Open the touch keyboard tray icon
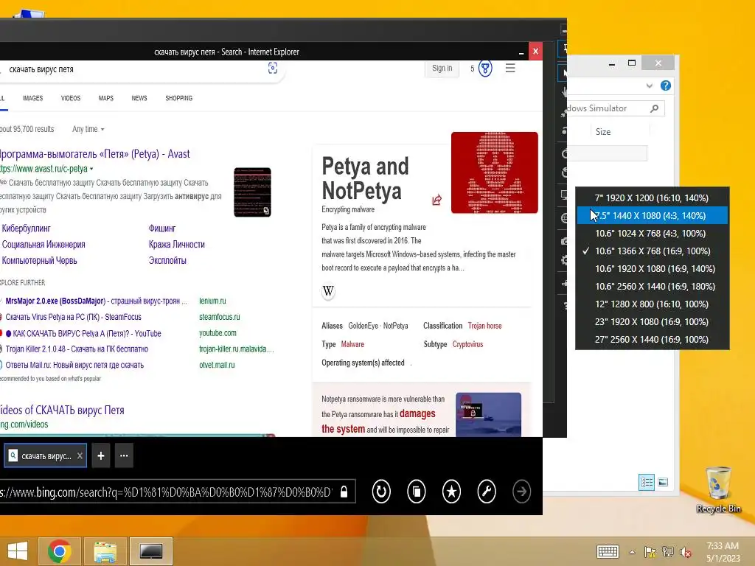 (x=608, y=552)
